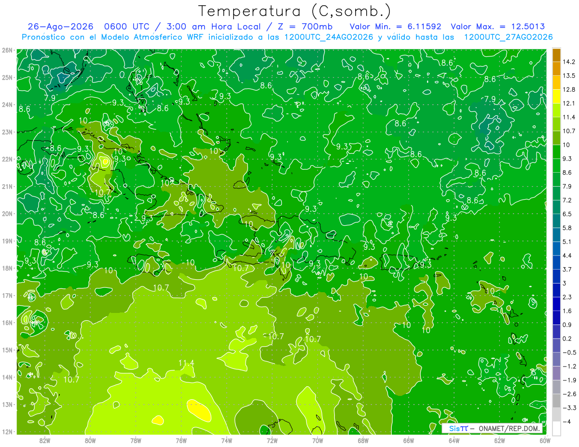Pick the purple swatch between -1.9 and -1.2
Viewport: 579px width, 447px height.
[x=556, y=373]
